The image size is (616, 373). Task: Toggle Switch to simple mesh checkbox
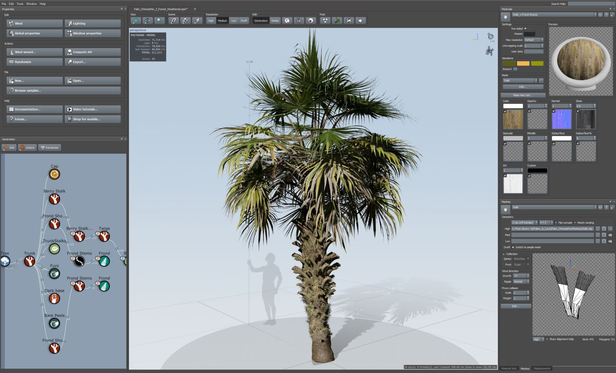513,247
